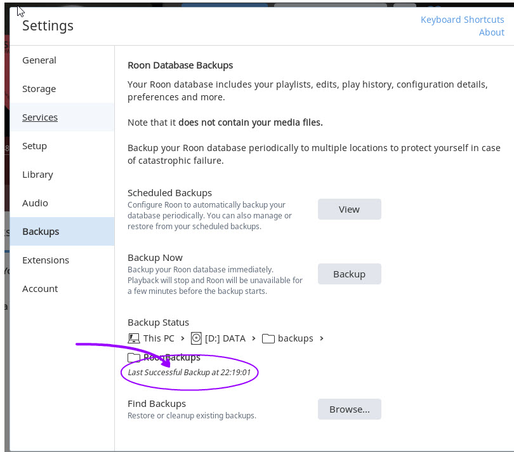Viewport: 514px width, 452px height.
Task: Click the 'Find Backups' heading
Action: 156,404
